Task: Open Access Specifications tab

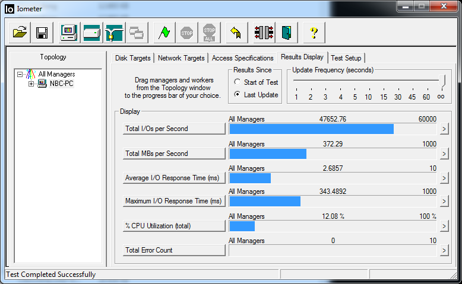Action: pyautogui.click(x=242, y=58)
